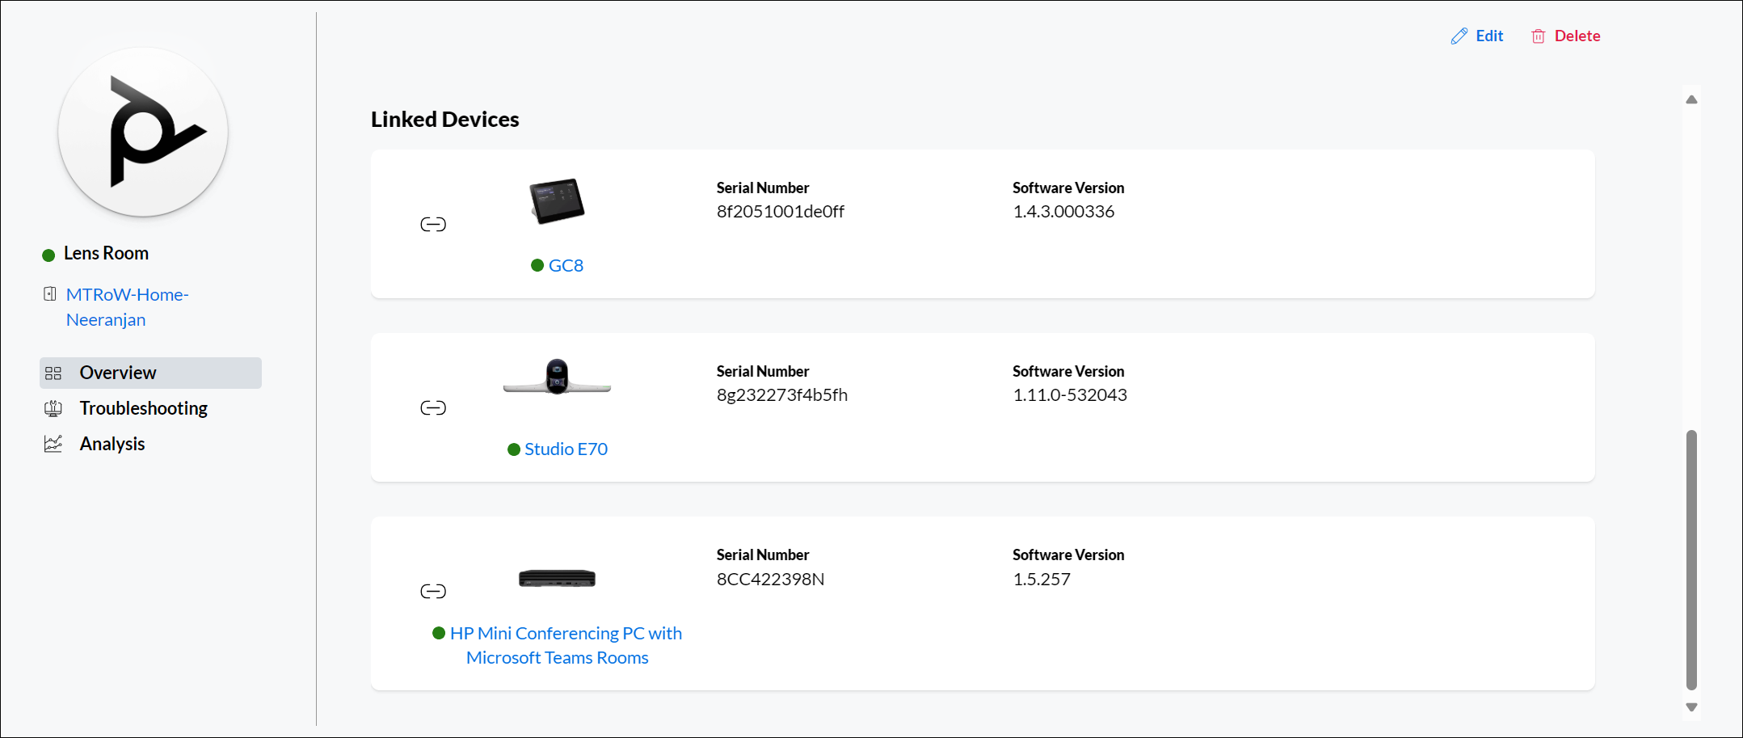Click the scrollbar down arrow
Viewport: 1743px width, 738px height.
(x=1691, y=707)
